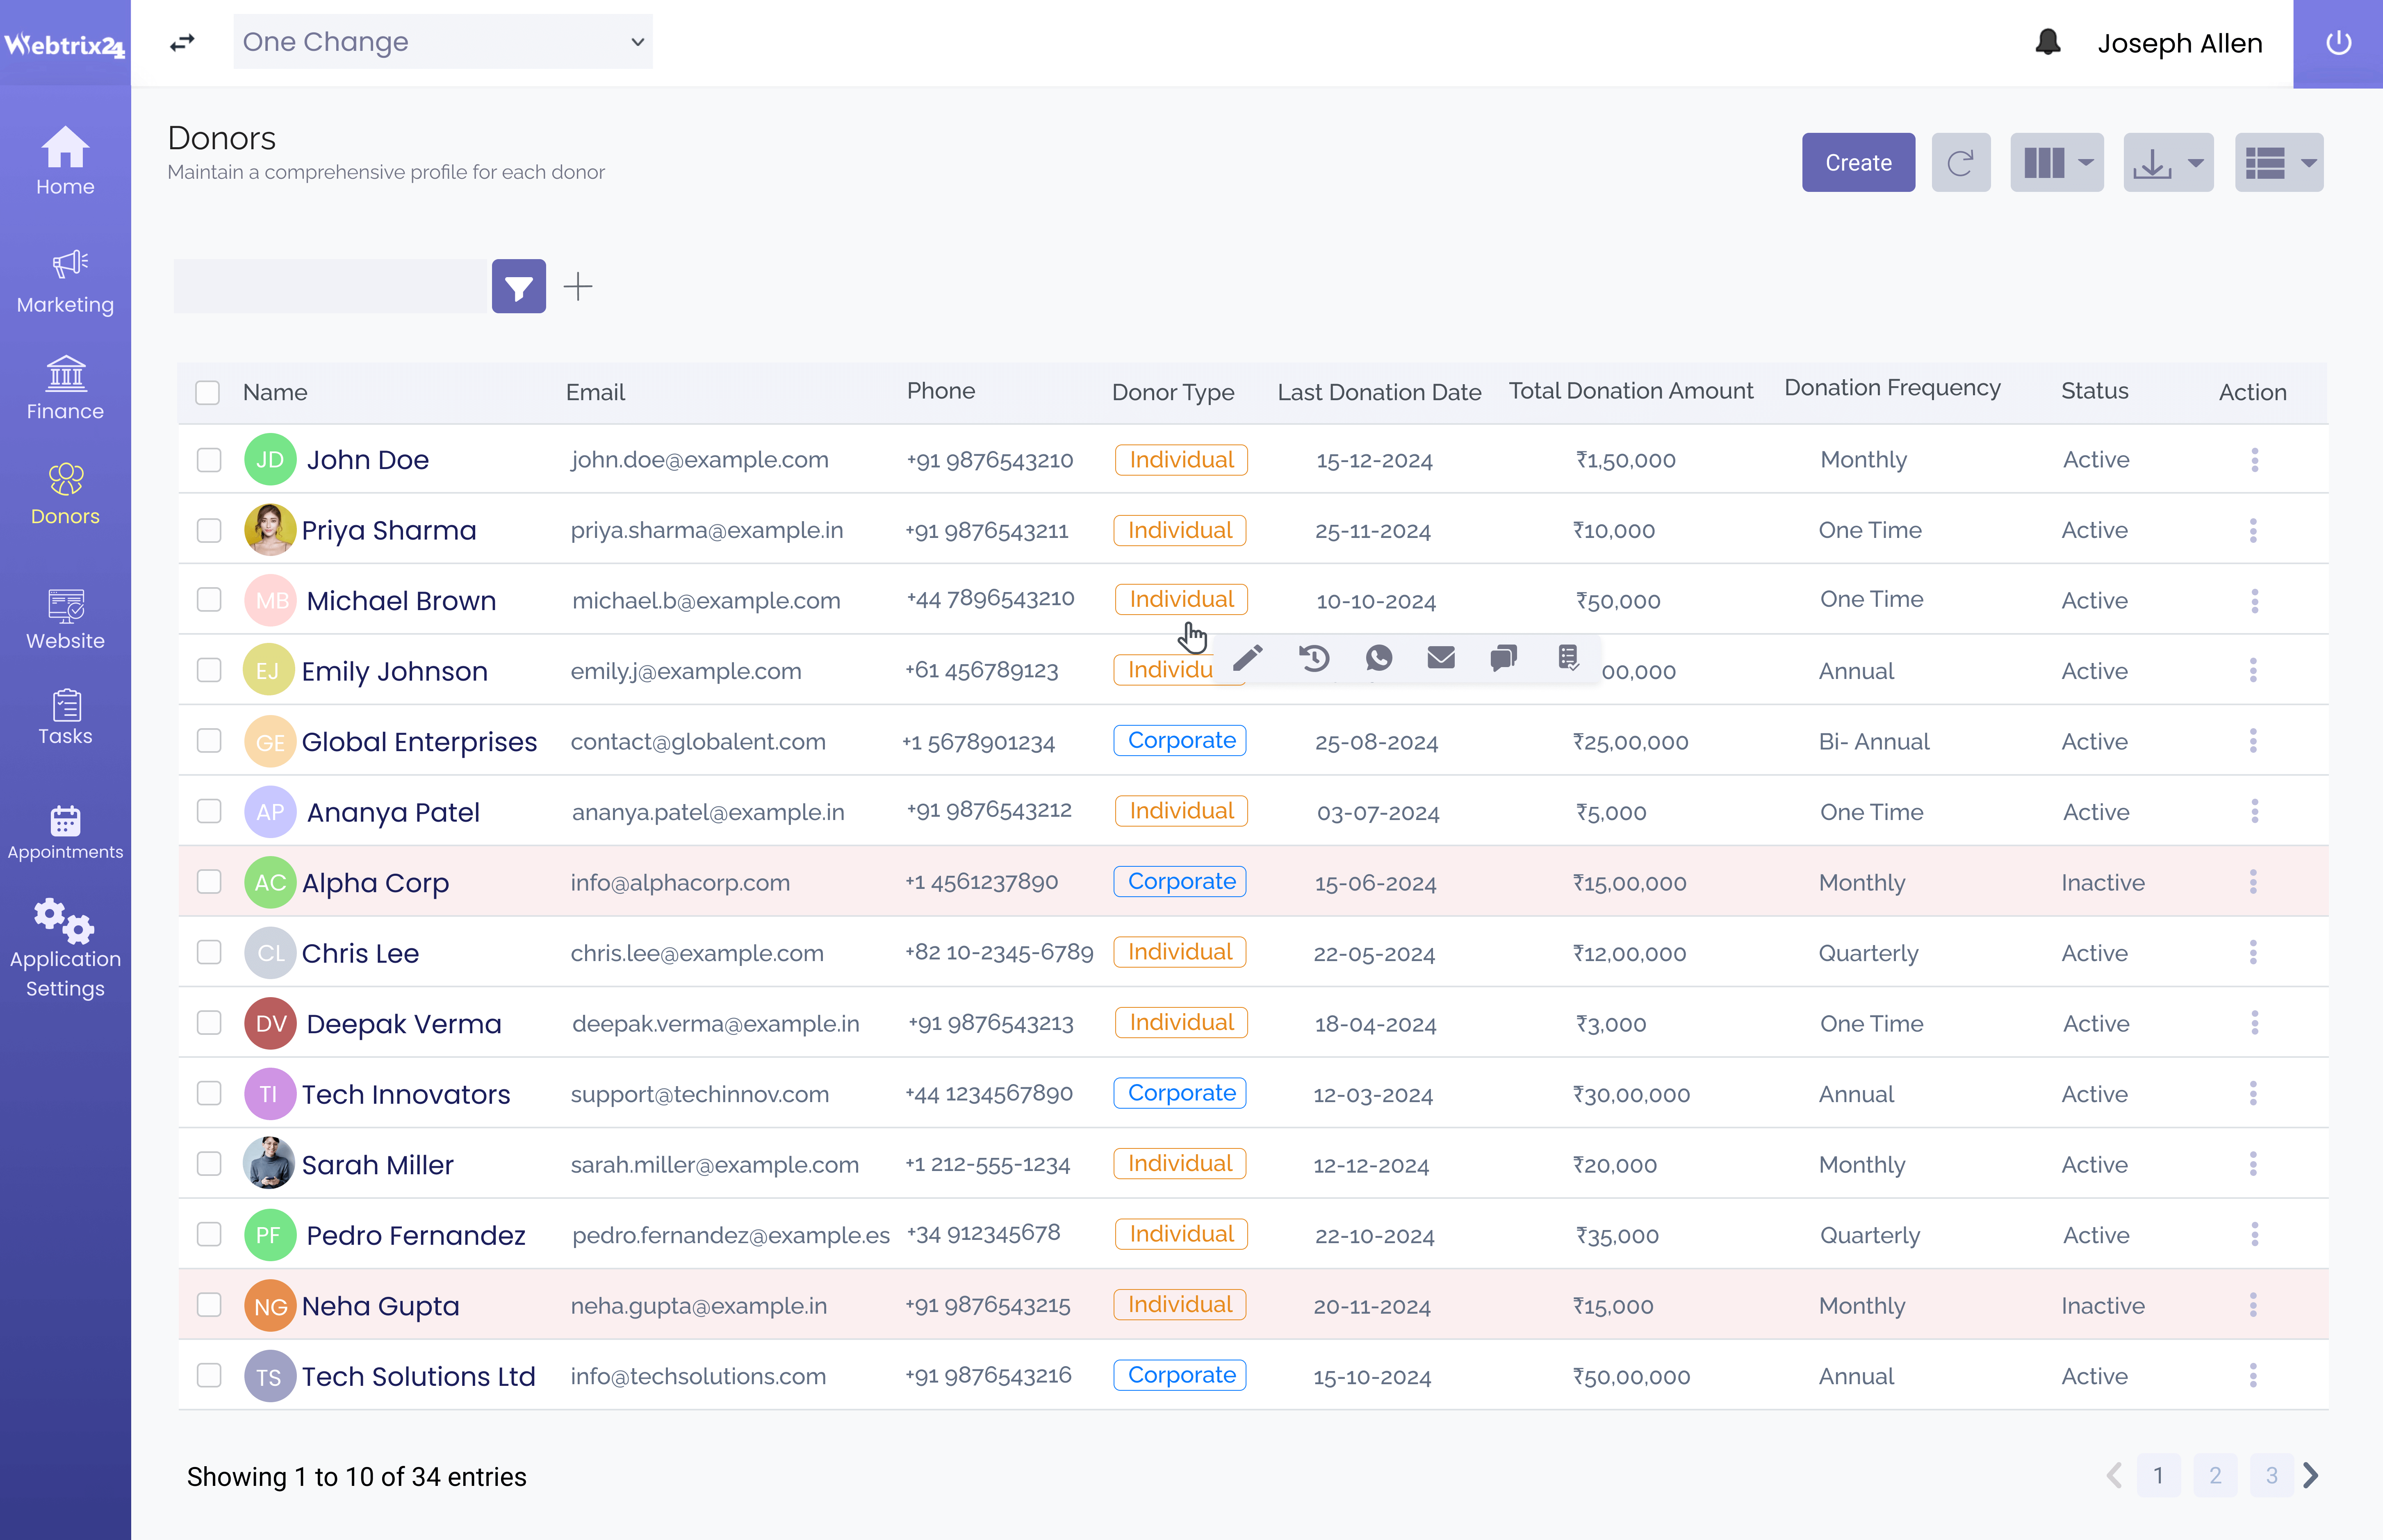Screen dimensions: 2383x1540
Task: Click the Create button
Action: 1858,162
